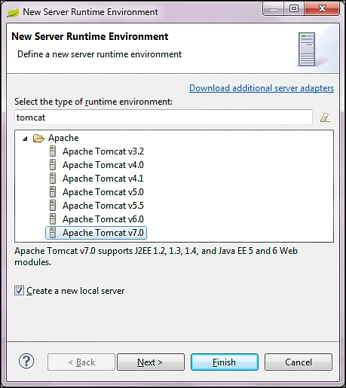The width and height of the screenshot is (346, 388).
Task: Cancel the runtime environment dialog
Action: coord(299,362)
